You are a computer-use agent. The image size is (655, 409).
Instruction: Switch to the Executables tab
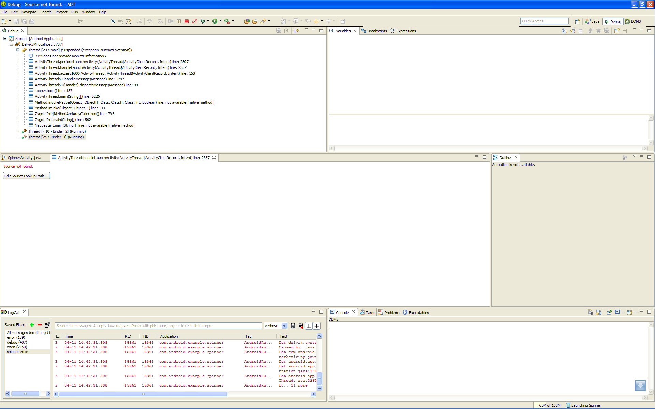tap(416, 313)
